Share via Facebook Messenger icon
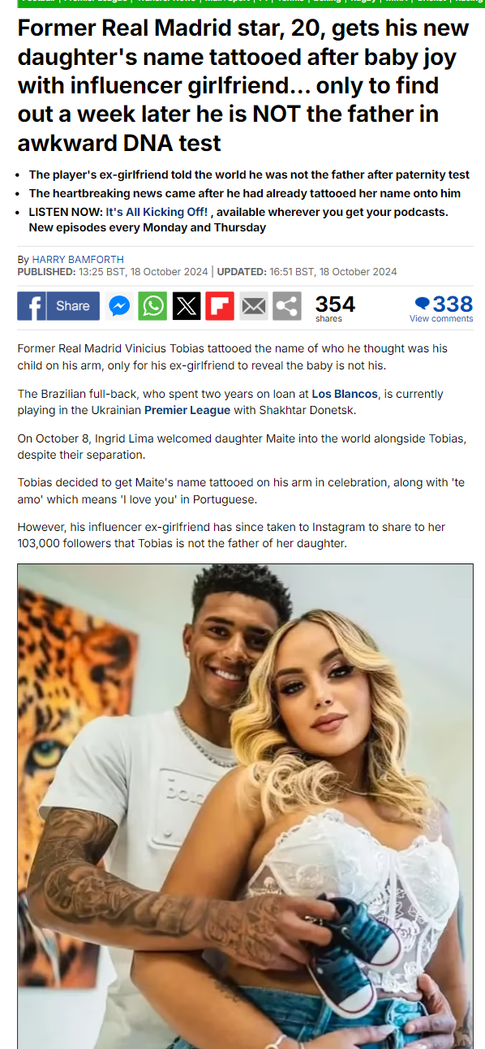Viewport: 485px width, 1049px height. 119,306
